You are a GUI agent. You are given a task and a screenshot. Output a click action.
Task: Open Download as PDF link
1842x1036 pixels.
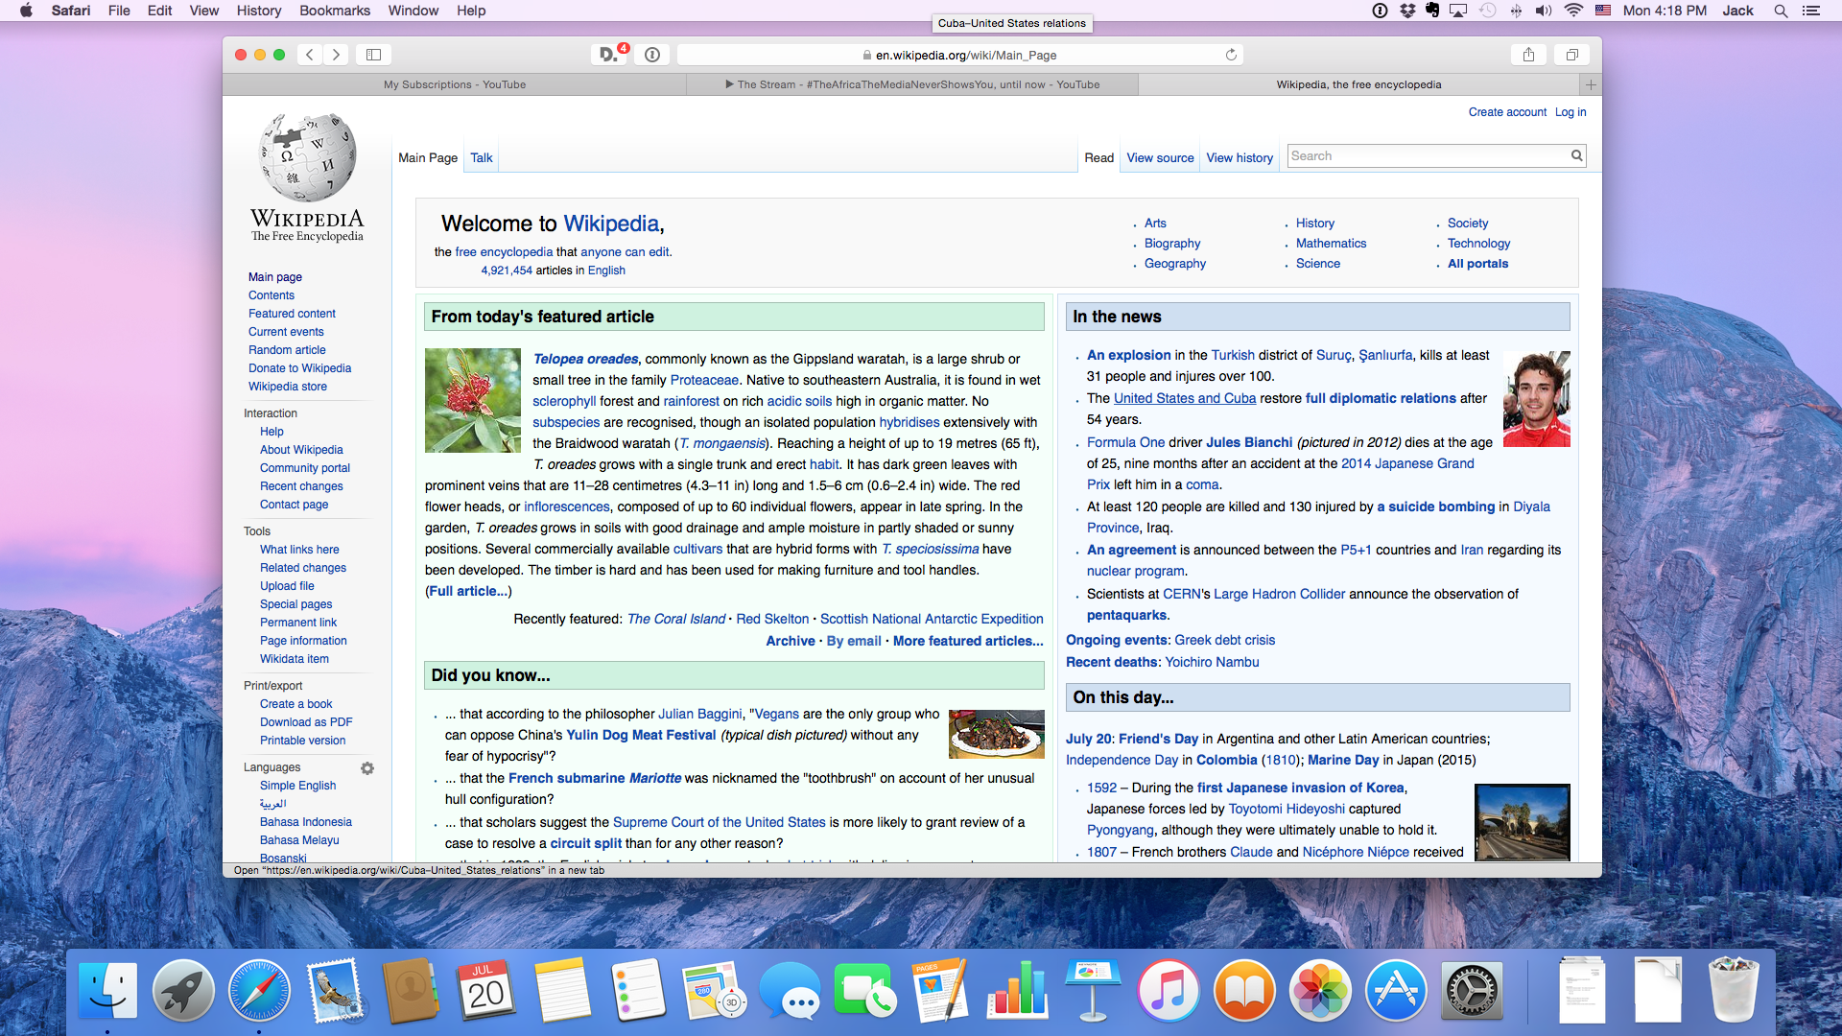tap(306, 722)
